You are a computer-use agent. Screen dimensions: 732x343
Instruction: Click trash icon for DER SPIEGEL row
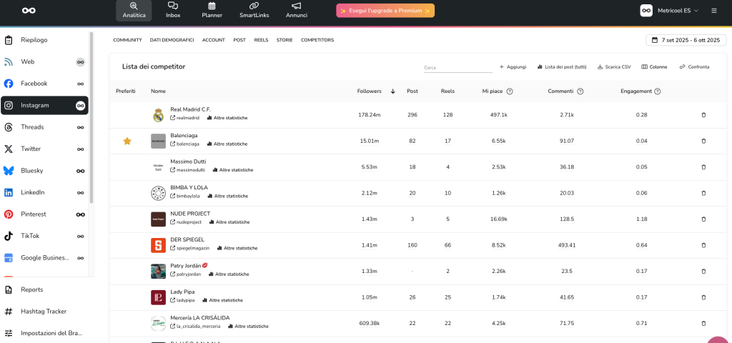[703, 245]
